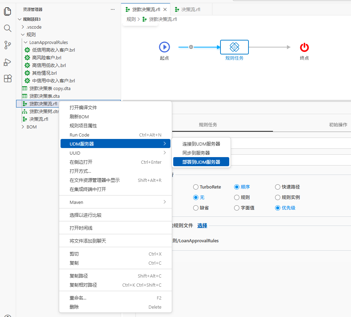Image resolution: width=351 pixels, height=317 pixels.
Task: Click the 选择 link for rule files
Action: click(x=202, y=226)
